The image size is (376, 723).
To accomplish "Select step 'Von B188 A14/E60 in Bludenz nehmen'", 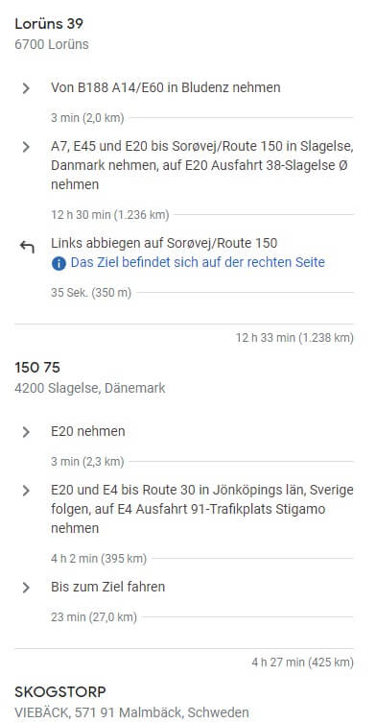I will tap(165, 87).
